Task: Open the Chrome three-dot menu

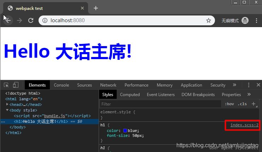Action: pyautogui.click(x=256, y=21)
